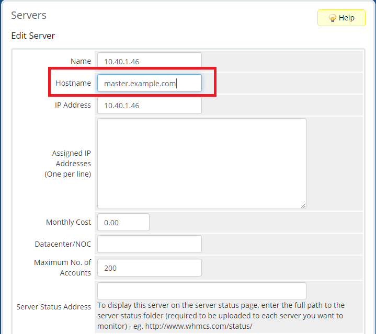Click the Monthly Cost label
This screenshot has height=334, width=376.
pos(69,222)
